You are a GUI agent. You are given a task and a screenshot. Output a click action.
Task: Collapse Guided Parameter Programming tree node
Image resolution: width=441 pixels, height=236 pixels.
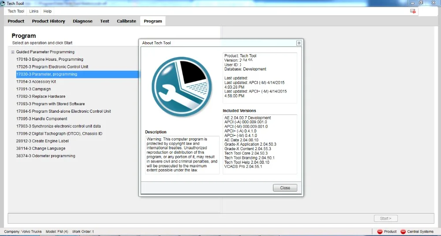(13, 52)
